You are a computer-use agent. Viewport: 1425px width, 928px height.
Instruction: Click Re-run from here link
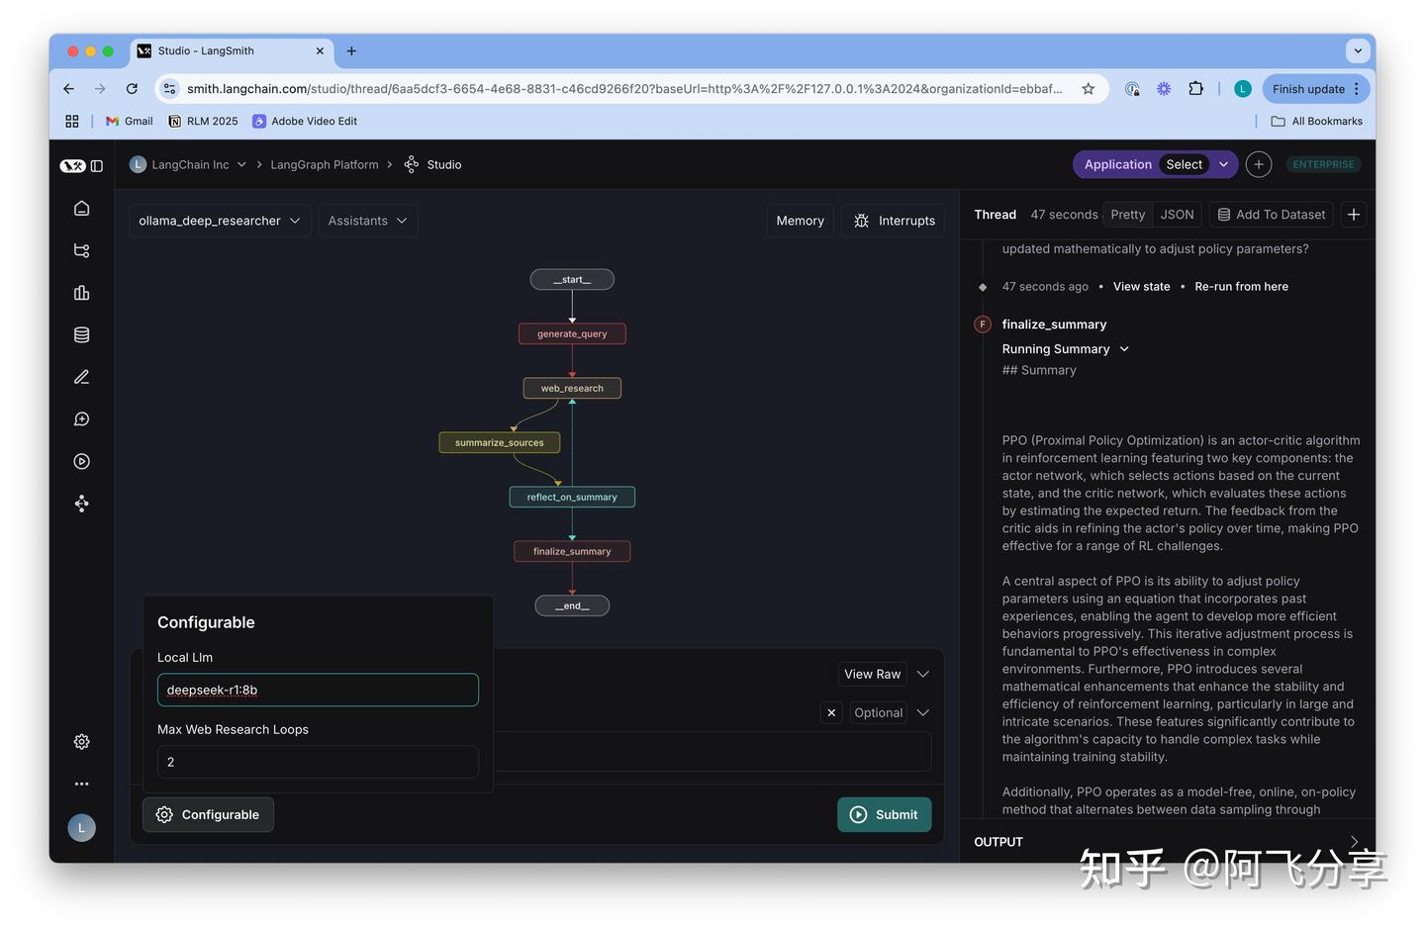1242,287
